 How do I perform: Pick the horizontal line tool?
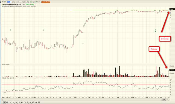[x=16, y=102]
